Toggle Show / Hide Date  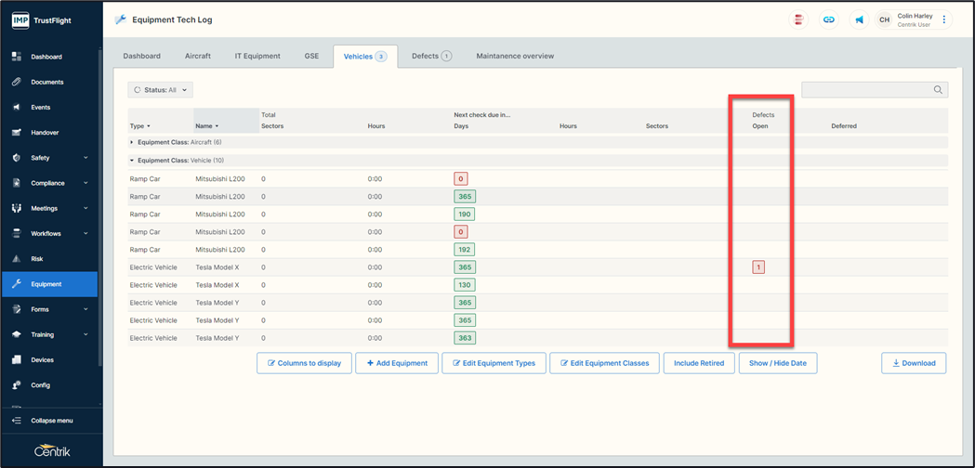click(778, 363)
